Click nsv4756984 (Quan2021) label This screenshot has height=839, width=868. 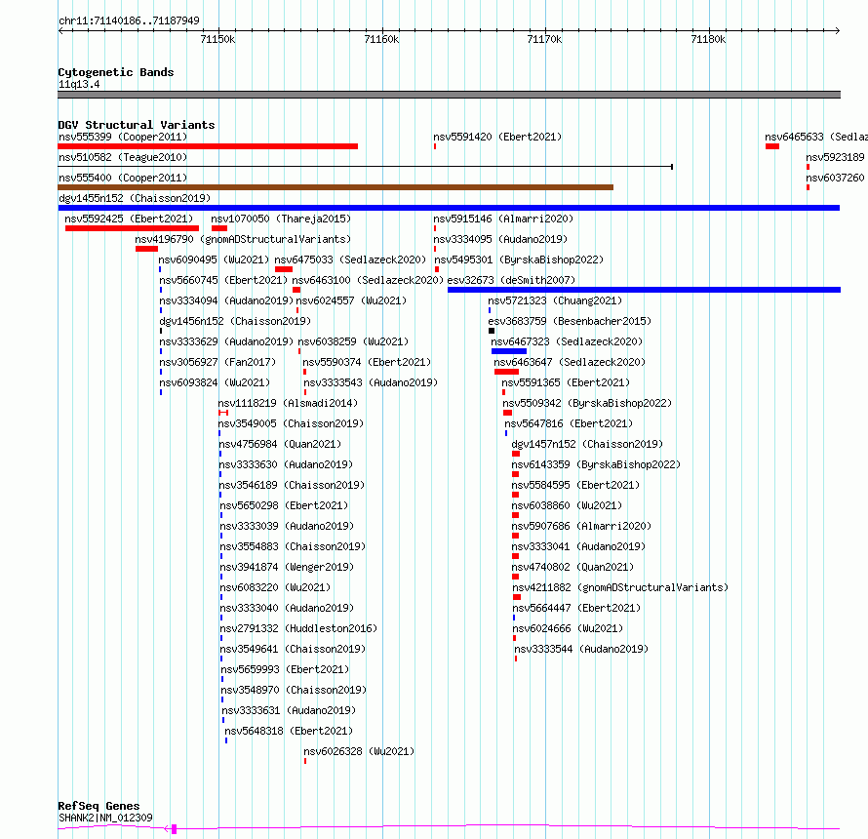[280, 444]
